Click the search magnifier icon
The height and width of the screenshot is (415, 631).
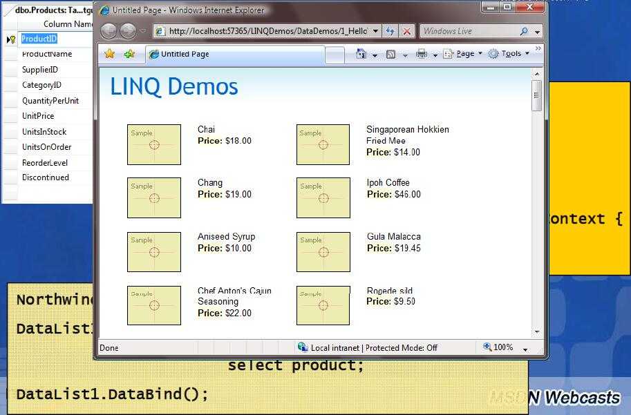coord(524,31)
